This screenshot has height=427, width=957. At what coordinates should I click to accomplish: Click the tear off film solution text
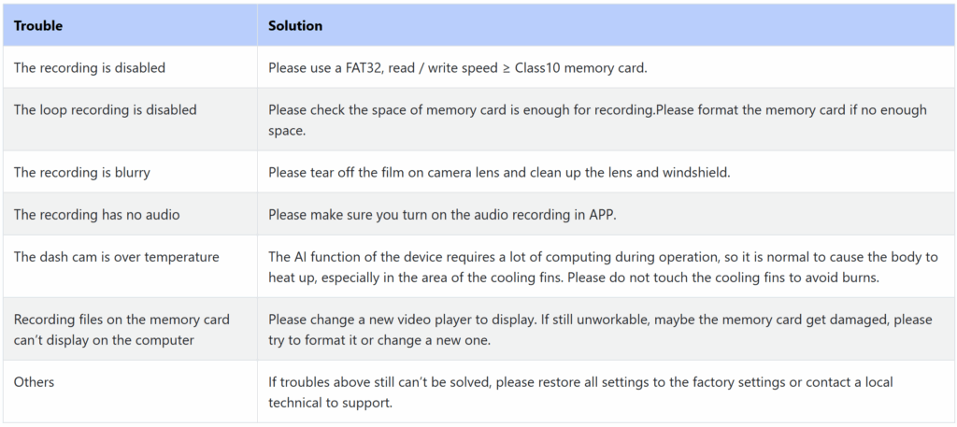pos(499,172)
